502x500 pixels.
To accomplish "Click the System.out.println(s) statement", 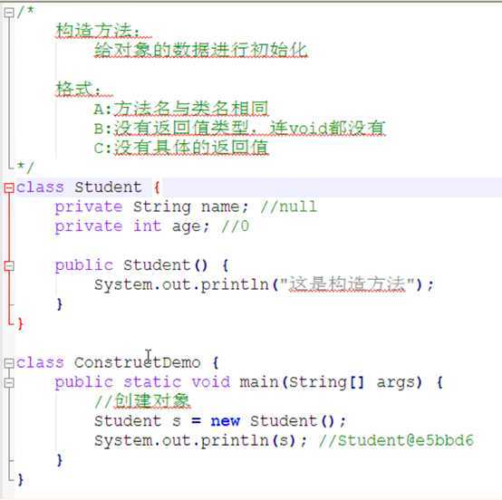I will (x=200, y=441).
